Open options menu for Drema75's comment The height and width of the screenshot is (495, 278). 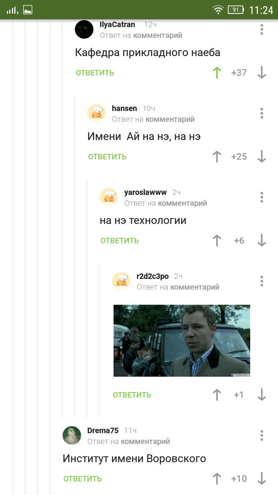tap(262, 435)
